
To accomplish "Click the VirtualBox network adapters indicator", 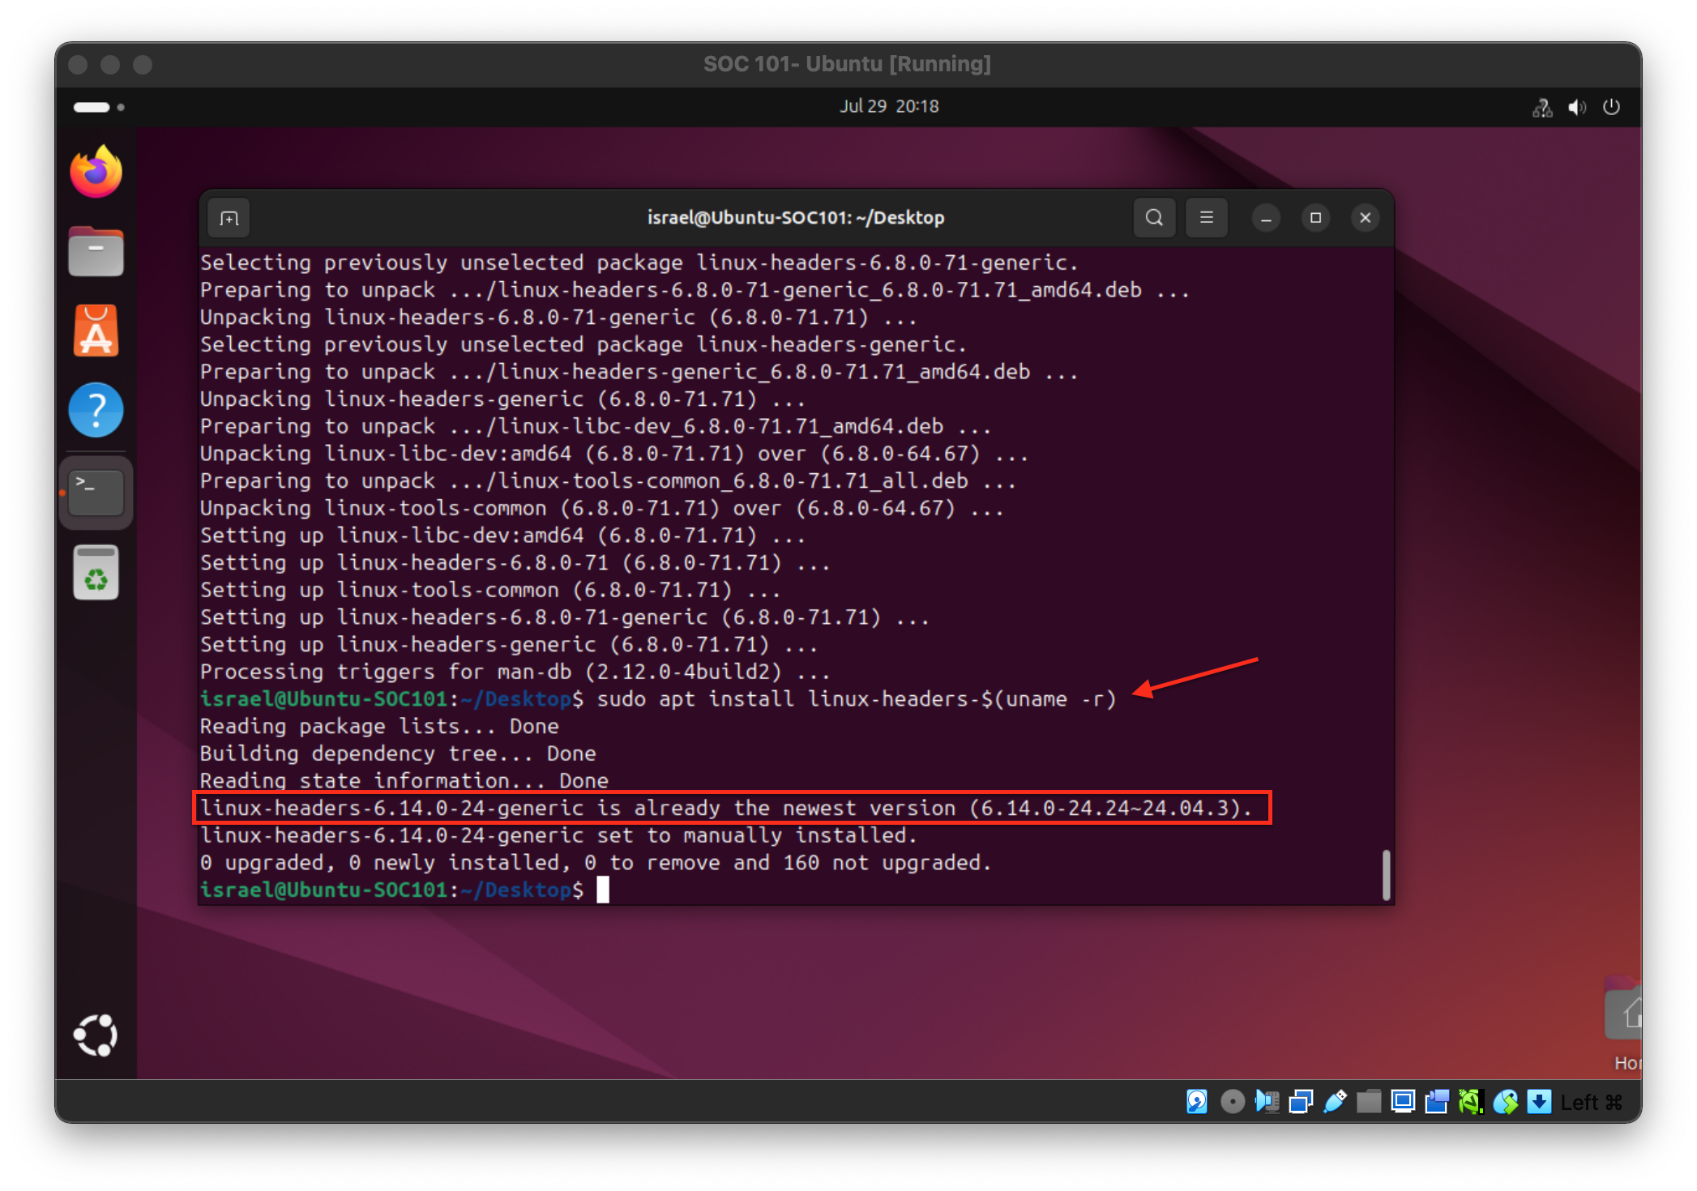I will [1301, 1102].
